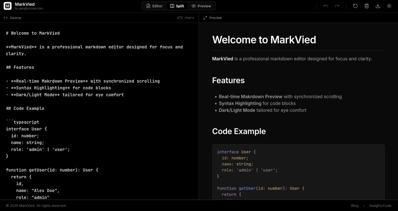Viewport: 398px width, 211px height.
Task: Click '# Welcome to MarkVied' source line
Action: pyautogui.click(x=33, y=33)
